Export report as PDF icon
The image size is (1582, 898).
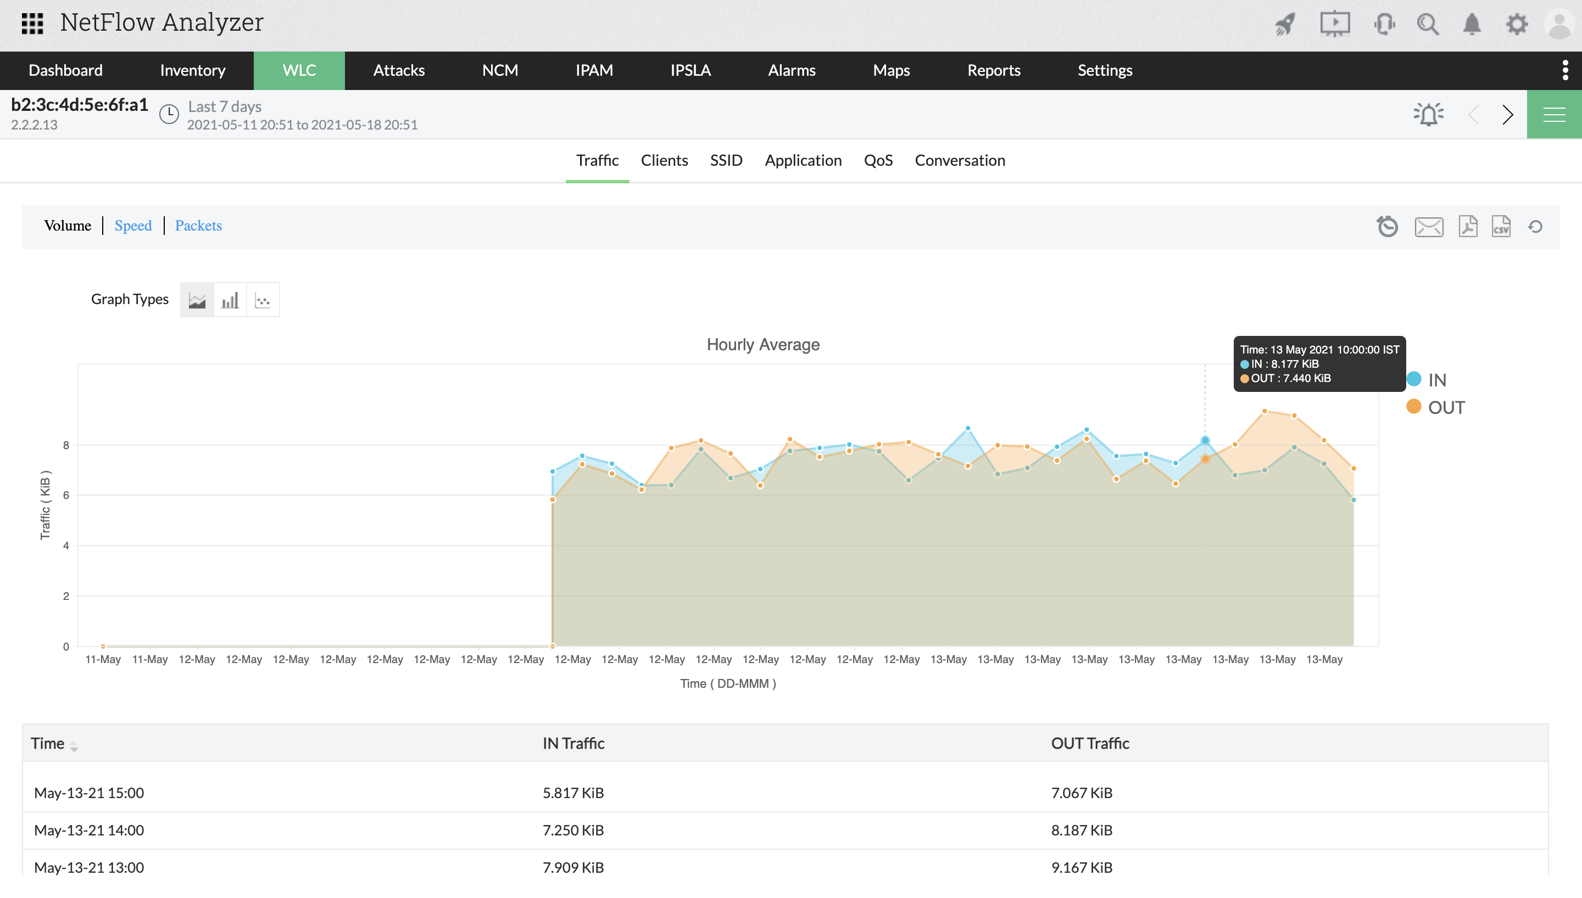pyautogui.click(x=1468, y=226)
